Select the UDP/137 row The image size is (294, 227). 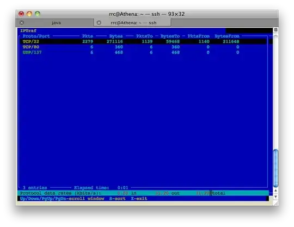[x=143, y=52]
